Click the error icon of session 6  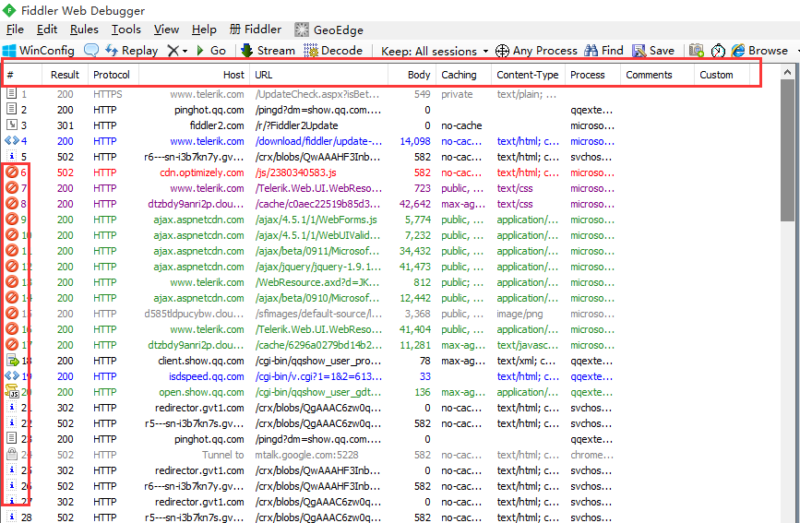pos(12,172)
